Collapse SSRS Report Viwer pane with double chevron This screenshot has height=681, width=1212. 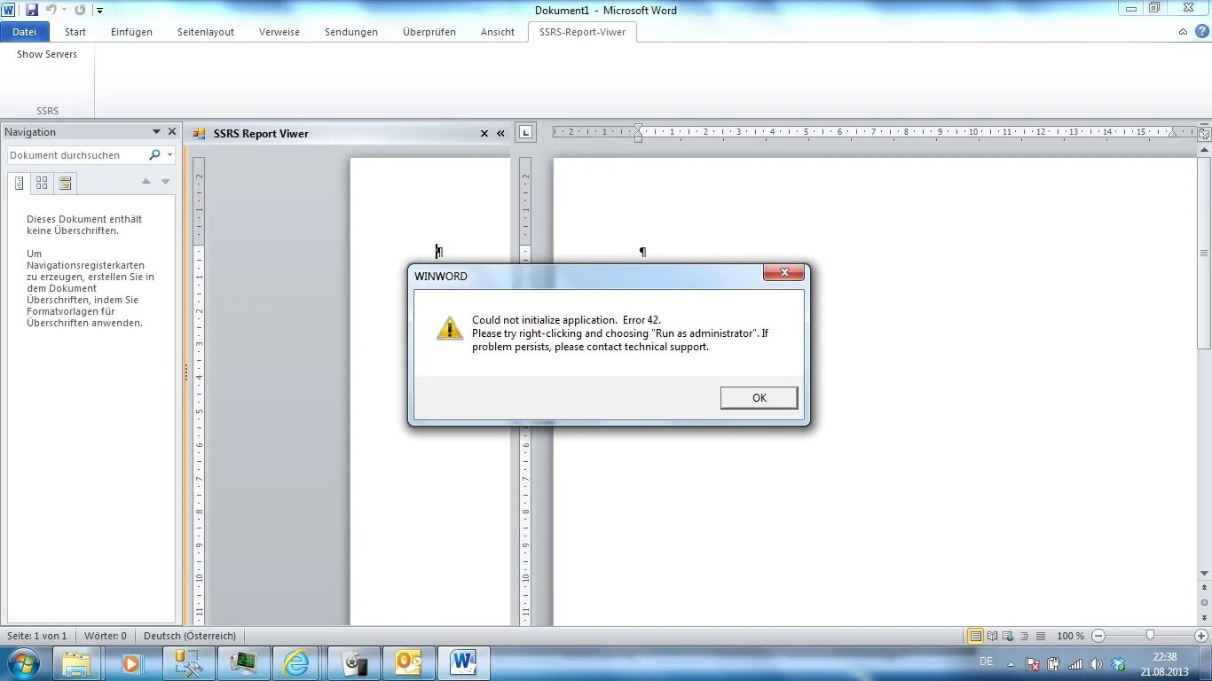(500, 134)
